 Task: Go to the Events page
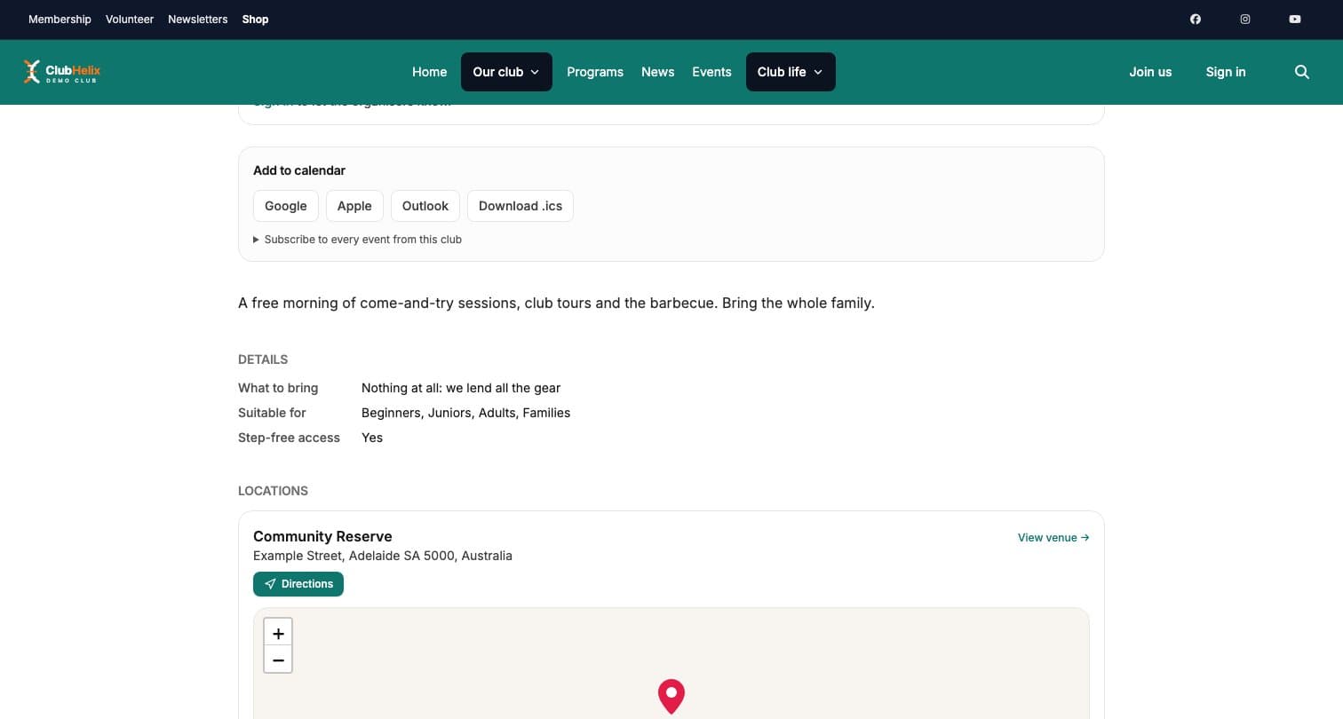(711, 72)
